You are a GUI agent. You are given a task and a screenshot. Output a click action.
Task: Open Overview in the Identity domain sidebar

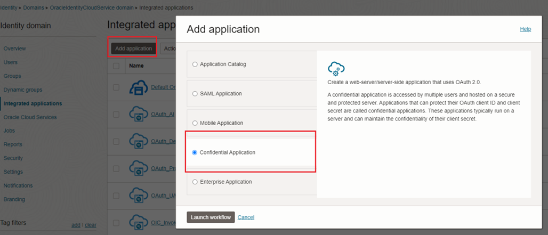coord(15,48)
